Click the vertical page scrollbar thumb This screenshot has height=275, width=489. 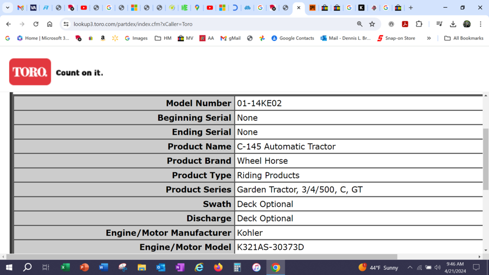point(486,159)
